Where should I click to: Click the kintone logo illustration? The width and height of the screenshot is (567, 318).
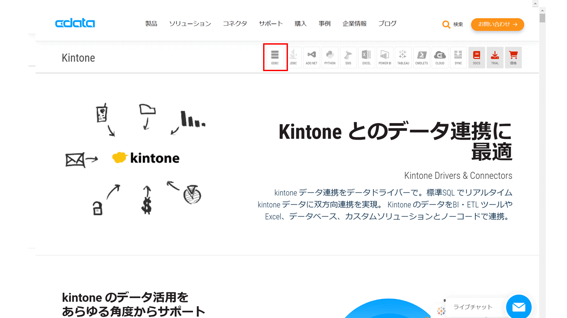coord(146,158)
